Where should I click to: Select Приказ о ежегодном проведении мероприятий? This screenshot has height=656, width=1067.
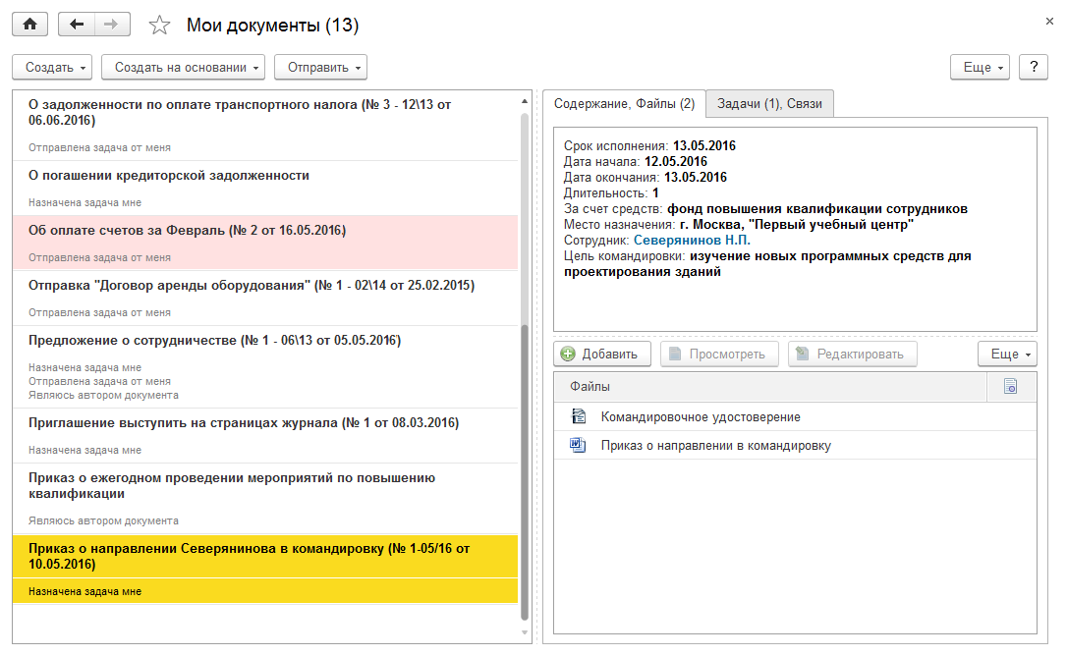[265, 498]
